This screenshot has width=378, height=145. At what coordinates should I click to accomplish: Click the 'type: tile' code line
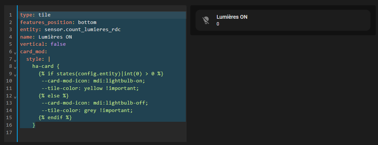[35, 15]
